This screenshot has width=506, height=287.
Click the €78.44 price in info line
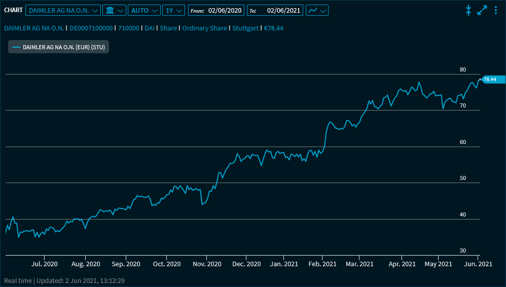[273, 28]
